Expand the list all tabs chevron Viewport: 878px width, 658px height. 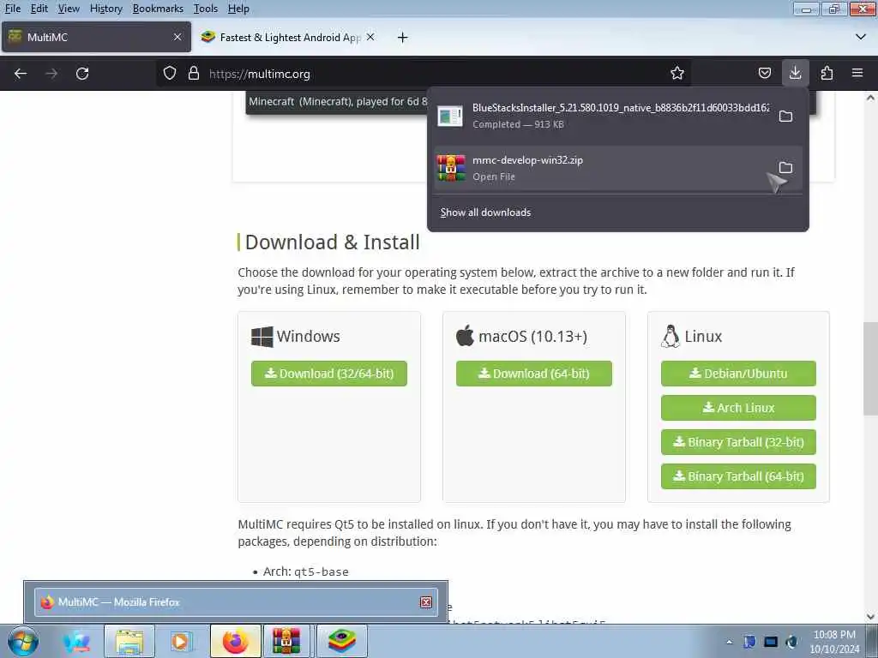click(x=861, y=37)
